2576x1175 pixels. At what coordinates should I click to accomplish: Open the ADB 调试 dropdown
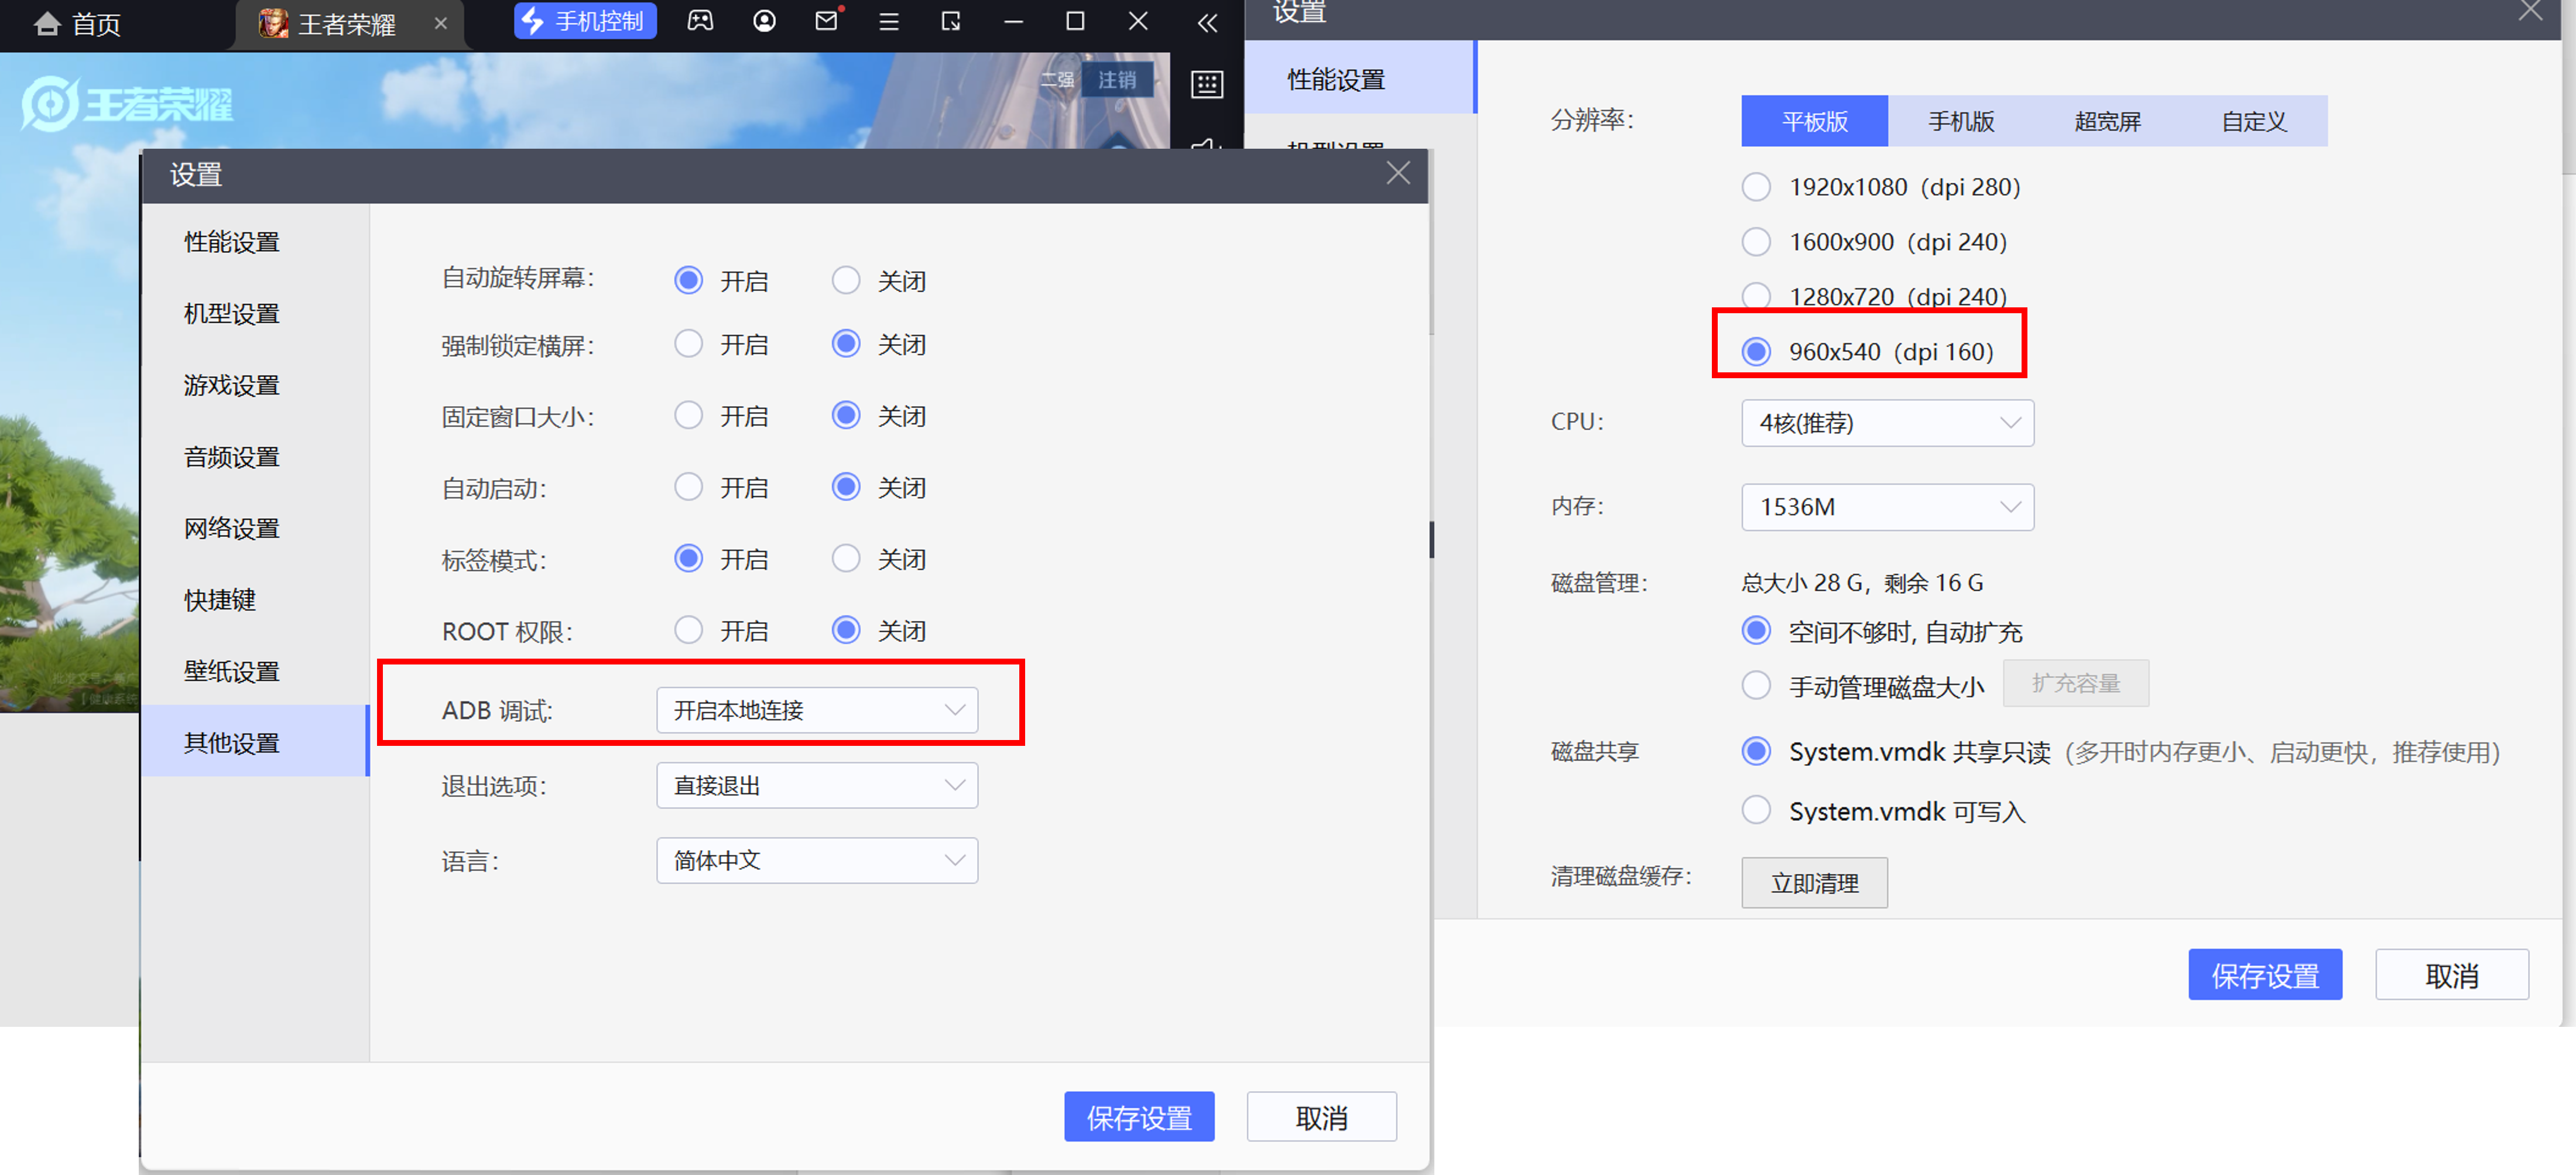point(817,710)
